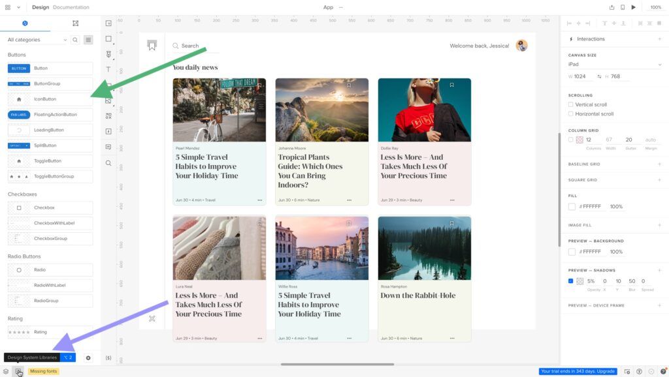Click the Missing fonts warning label

tap(43, 371)
